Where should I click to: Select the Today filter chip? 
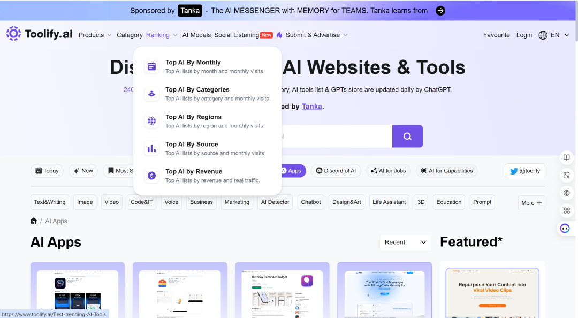click(47, 171)
